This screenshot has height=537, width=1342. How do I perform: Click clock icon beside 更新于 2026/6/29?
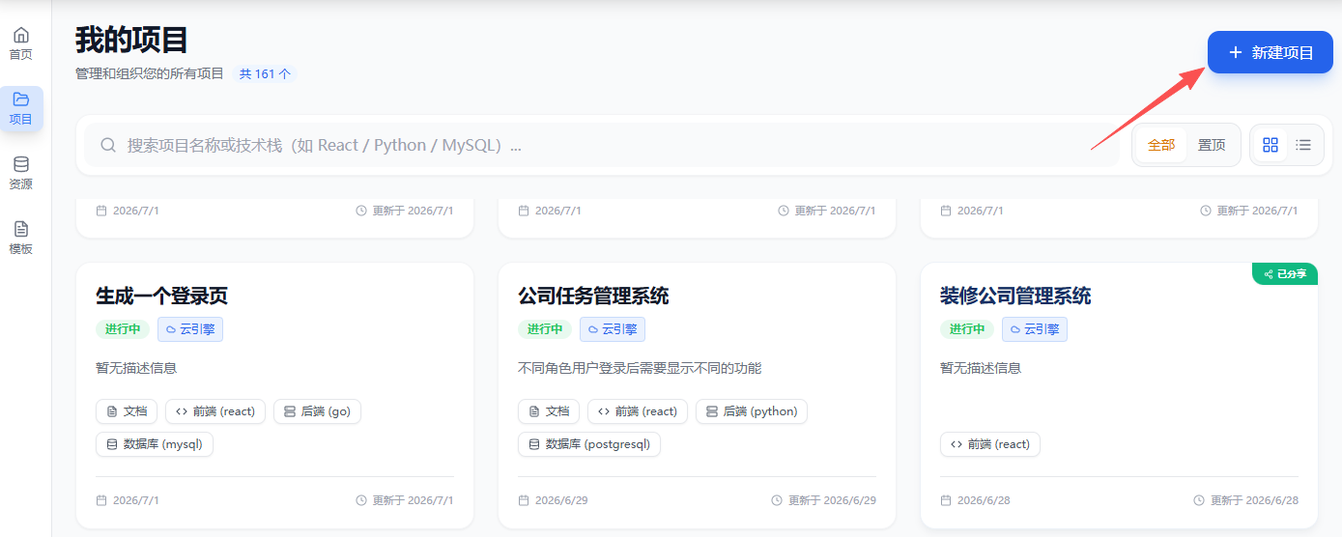pos(777,500)
